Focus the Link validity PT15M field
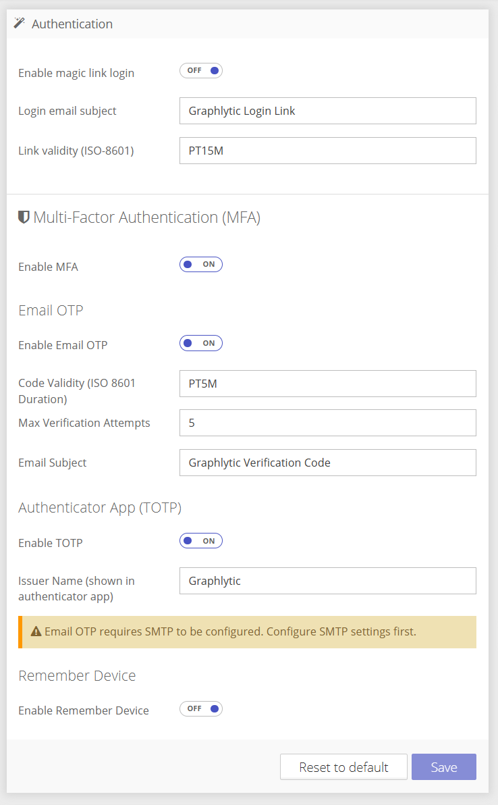This screenshot has height=805, width=498. 328,151
